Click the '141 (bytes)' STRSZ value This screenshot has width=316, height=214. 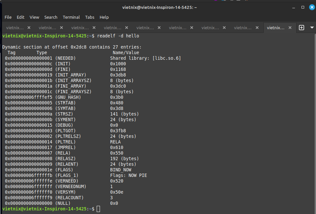coord(125,114)
